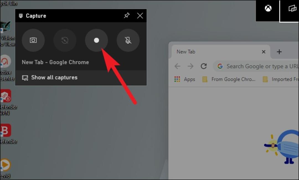
Task: Pin the Capture widget
Action: pyautogui.click(x=127, y=16)
